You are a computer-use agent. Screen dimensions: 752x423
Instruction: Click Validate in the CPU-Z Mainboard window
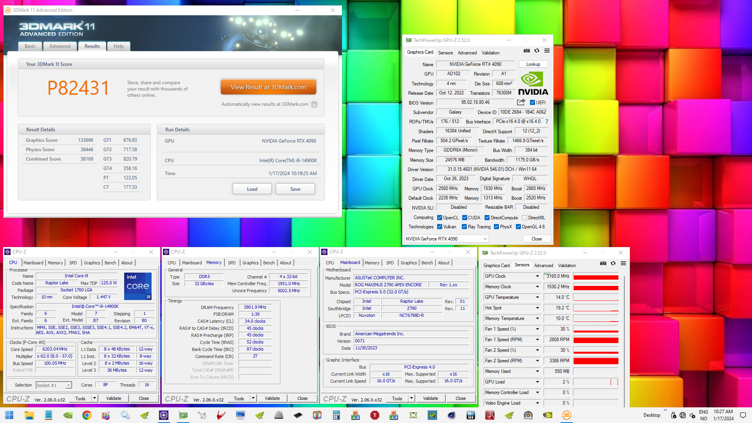[x=430, y=398]
